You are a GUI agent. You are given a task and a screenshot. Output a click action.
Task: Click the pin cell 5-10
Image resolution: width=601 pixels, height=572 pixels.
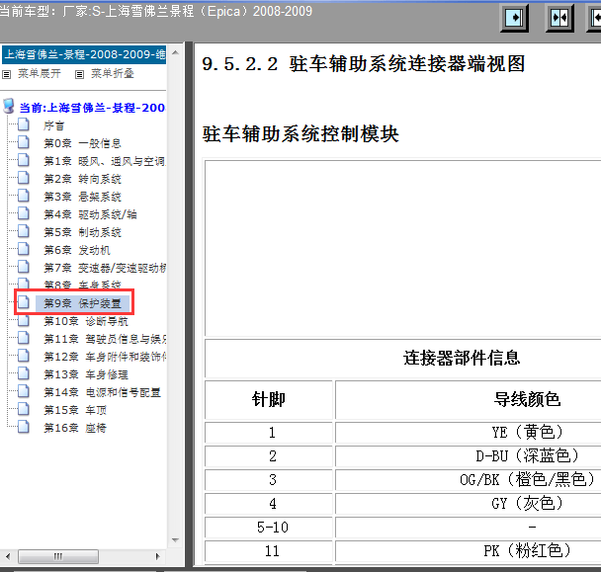[x=269, y=528]
